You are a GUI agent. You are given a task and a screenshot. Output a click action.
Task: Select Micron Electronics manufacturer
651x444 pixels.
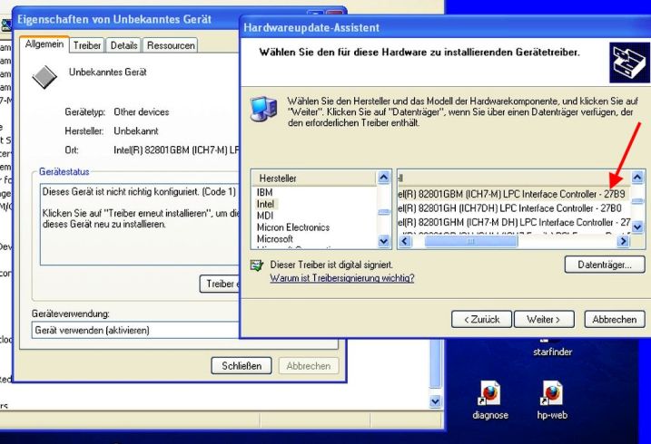[x=293, y=227]
